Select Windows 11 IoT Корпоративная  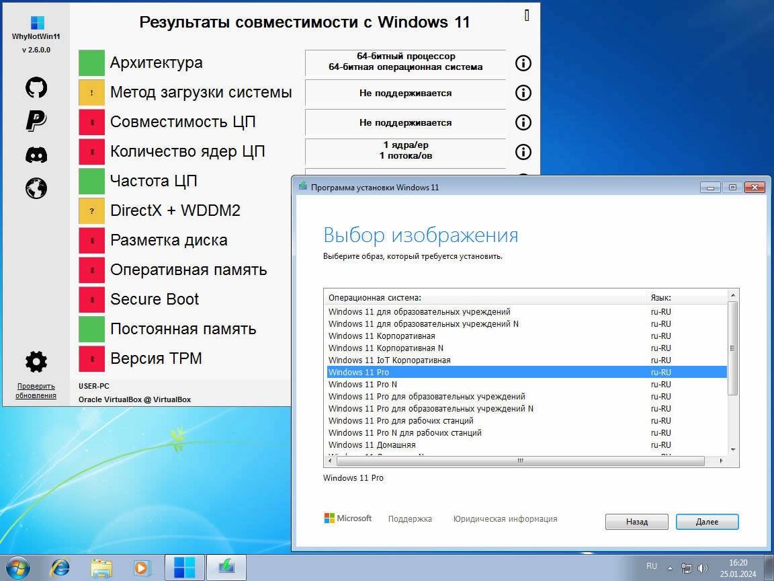pyautogui.click(x=527, y=360)
